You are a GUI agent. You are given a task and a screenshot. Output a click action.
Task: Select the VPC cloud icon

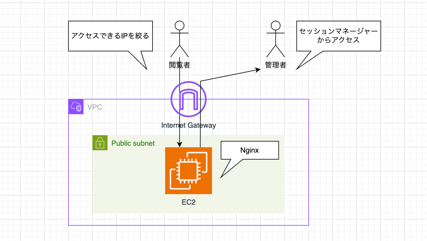(76, 107)
